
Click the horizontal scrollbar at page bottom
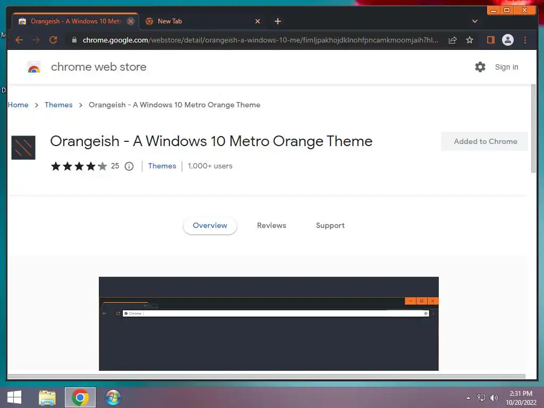click(267, 377)
